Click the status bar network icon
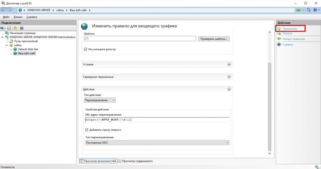 point(317,167)
